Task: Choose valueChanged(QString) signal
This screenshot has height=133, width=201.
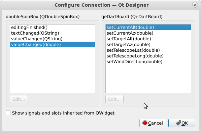Action: point(53,39)
